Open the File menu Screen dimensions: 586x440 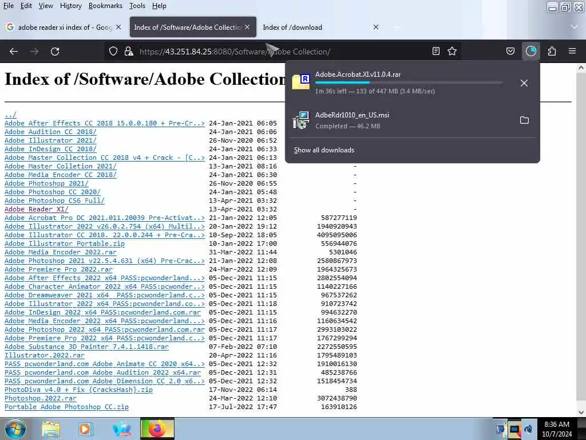[x=8, y=6]
